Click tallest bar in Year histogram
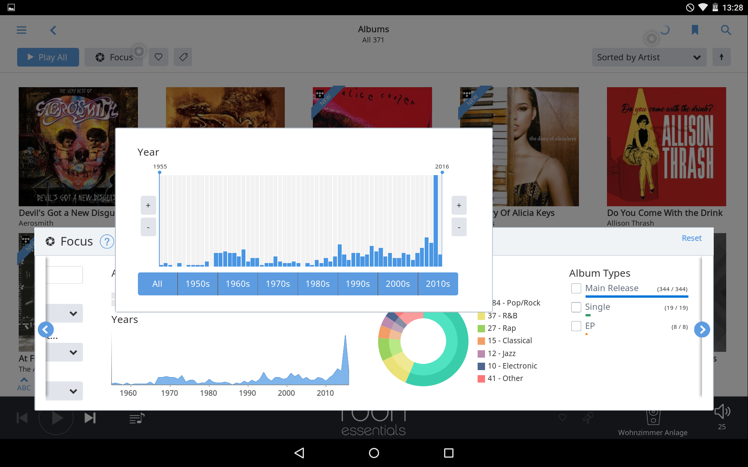The width and height of the screenshot is (748, 467). (x=436, y=221)
